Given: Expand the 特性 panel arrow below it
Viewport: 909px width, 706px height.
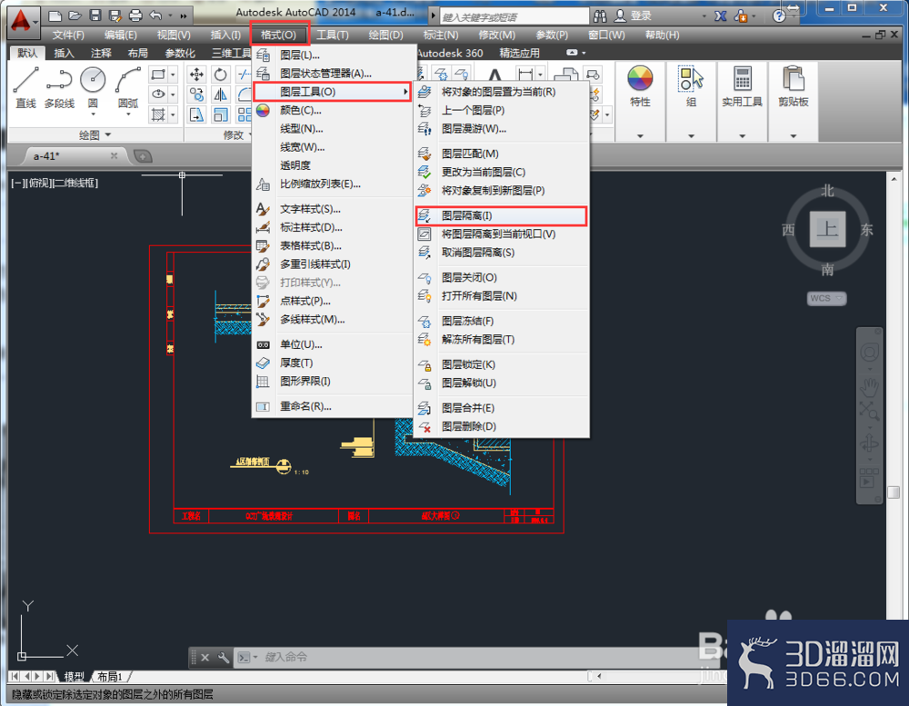Looking at the screenshot, I should coord(640,136).
